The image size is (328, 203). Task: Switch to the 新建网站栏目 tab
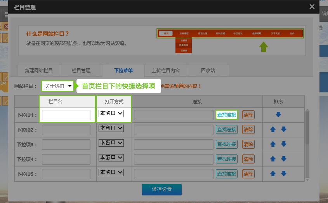pyautogui.click(x=38, y=70)
